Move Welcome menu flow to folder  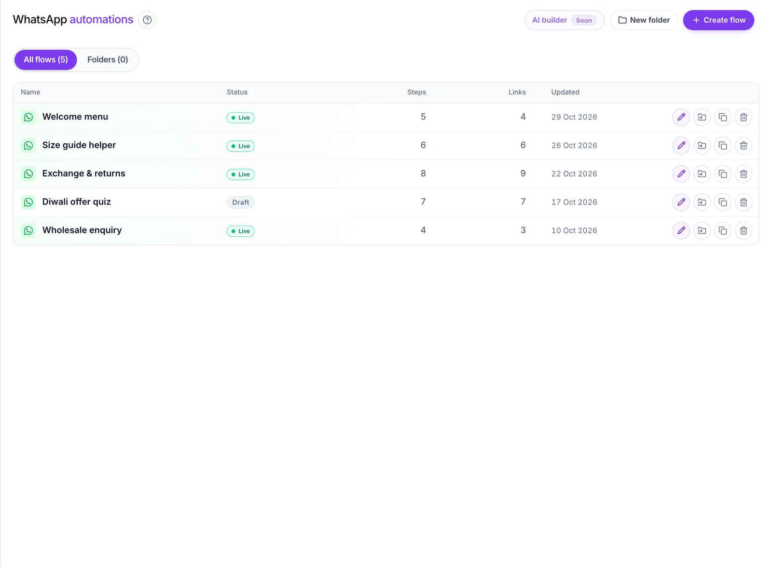click(x=702, y=117)
